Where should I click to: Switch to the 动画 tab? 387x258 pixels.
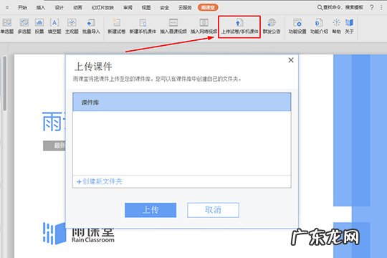tap(77, 8)
